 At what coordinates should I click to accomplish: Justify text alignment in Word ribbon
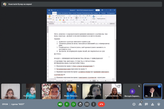tap(83, 18)
